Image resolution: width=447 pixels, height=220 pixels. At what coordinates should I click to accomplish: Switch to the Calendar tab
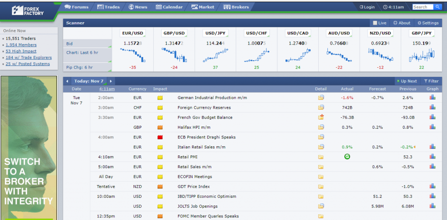coord(169,7)
